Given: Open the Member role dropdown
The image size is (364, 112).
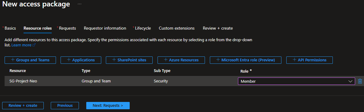Looking at the screenshot, I should coord(296,81).
